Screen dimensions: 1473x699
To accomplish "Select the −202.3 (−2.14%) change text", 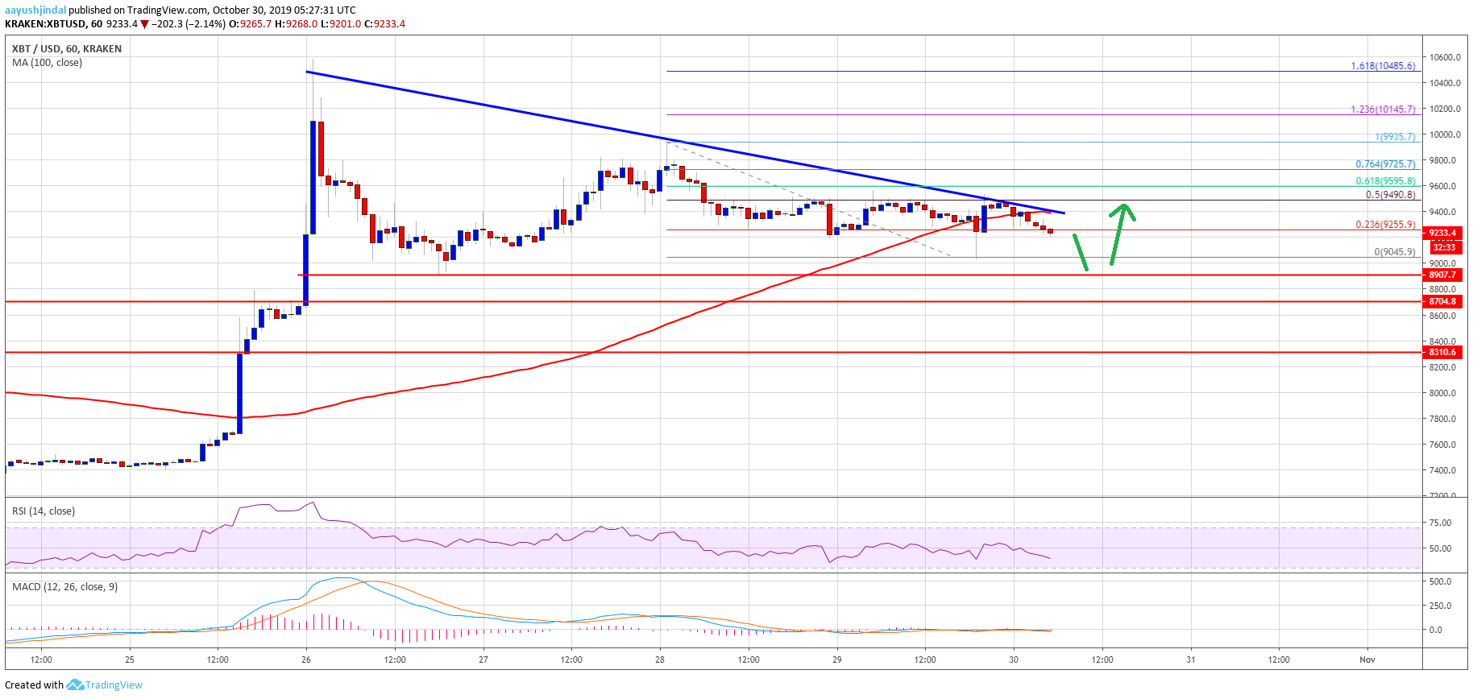I will [x=189, y=24].
